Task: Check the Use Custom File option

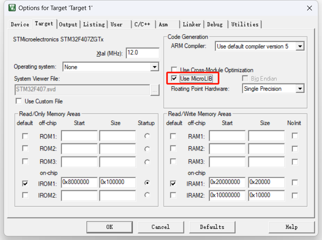Action: pos(19,101)
